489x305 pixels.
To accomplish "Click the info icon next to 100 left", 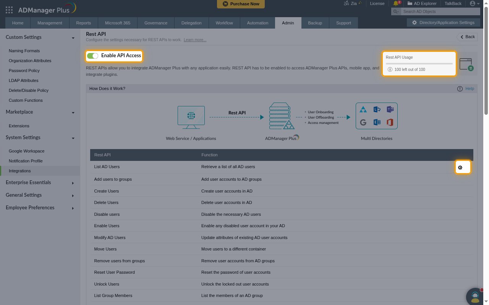I will [x=390, y=69].
